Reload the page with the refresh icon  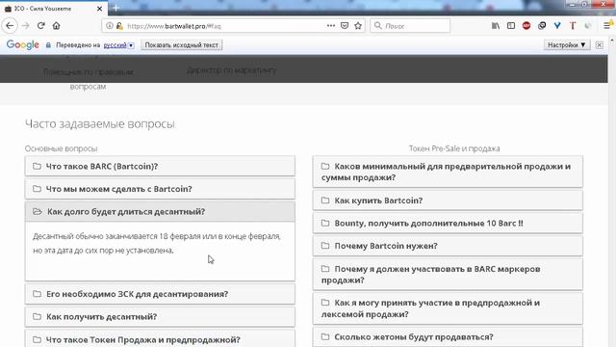coord(40,26)
